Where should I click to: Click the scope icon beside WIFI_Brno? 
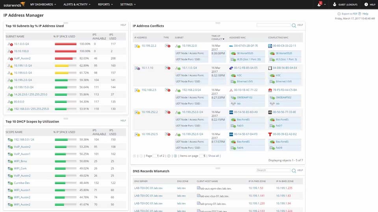[10, 161]
